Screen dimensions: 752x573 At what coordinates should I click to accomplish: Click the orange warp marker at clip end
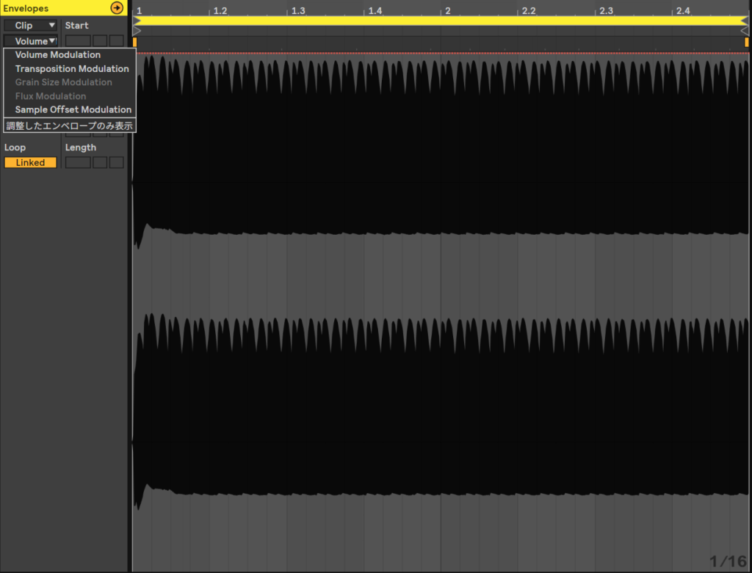[746, 43]
